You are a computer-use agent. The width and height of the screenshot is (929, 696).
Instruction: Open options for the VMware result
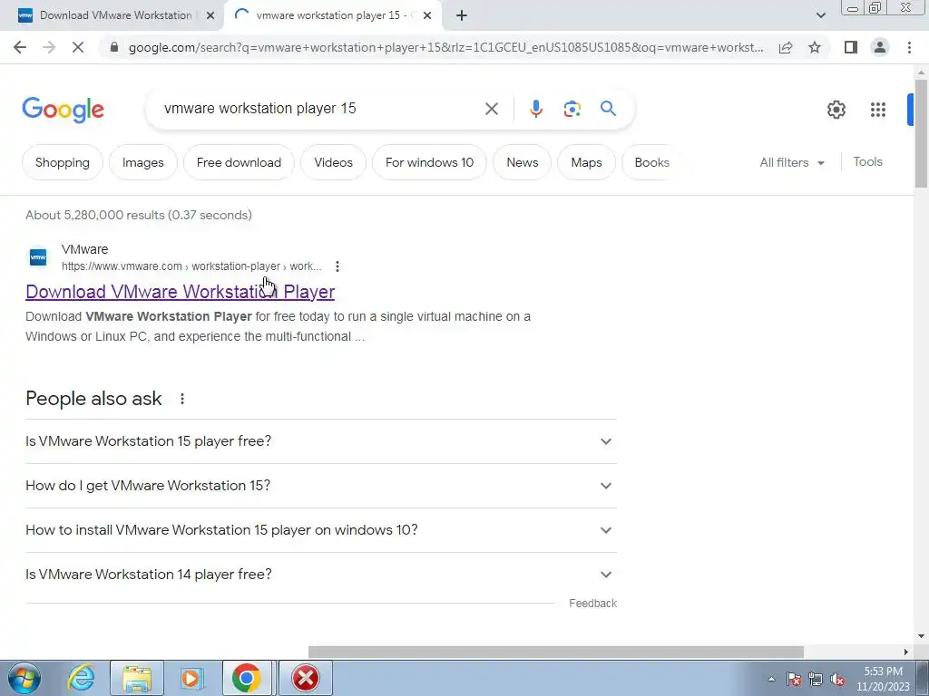coord(337,266)
